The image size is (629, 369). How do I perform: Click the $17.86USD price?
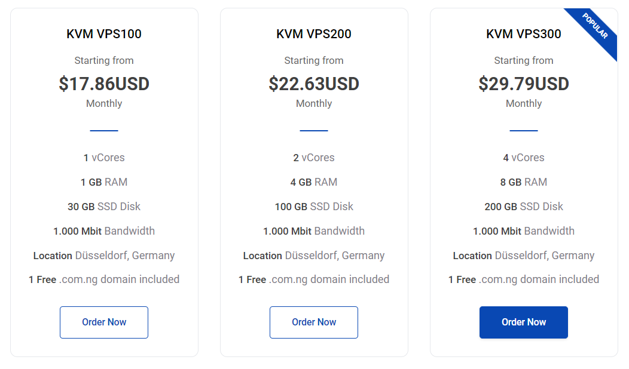click(x=104, y=84)
